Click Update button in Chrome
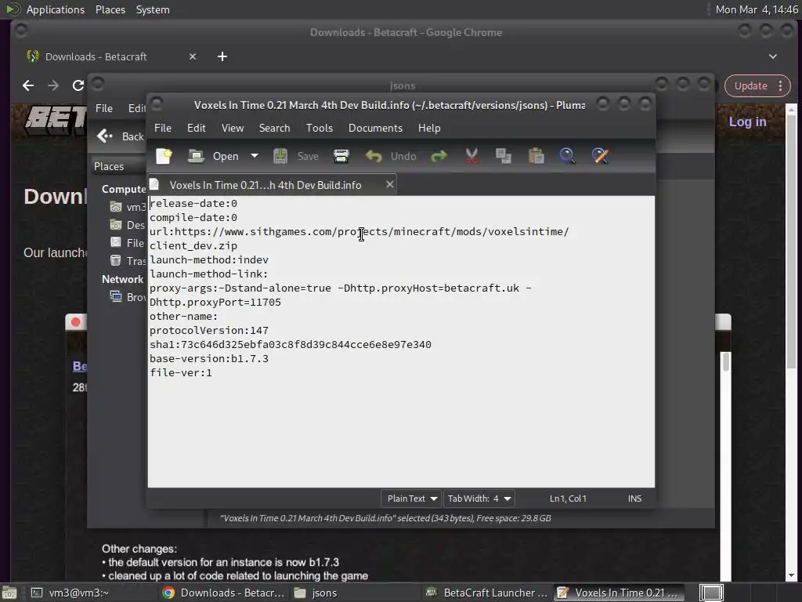Image resolution: width=802 pixels, height=602 pixels. 750,86
